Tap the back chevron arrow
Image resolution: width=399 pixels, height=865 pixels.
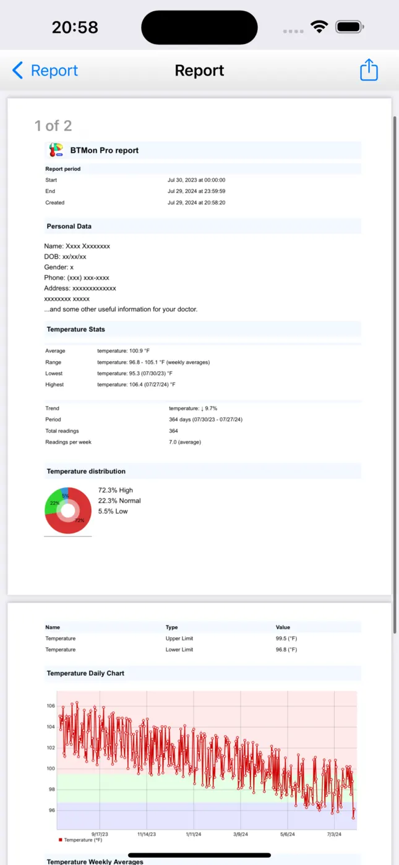coord(17,71)
